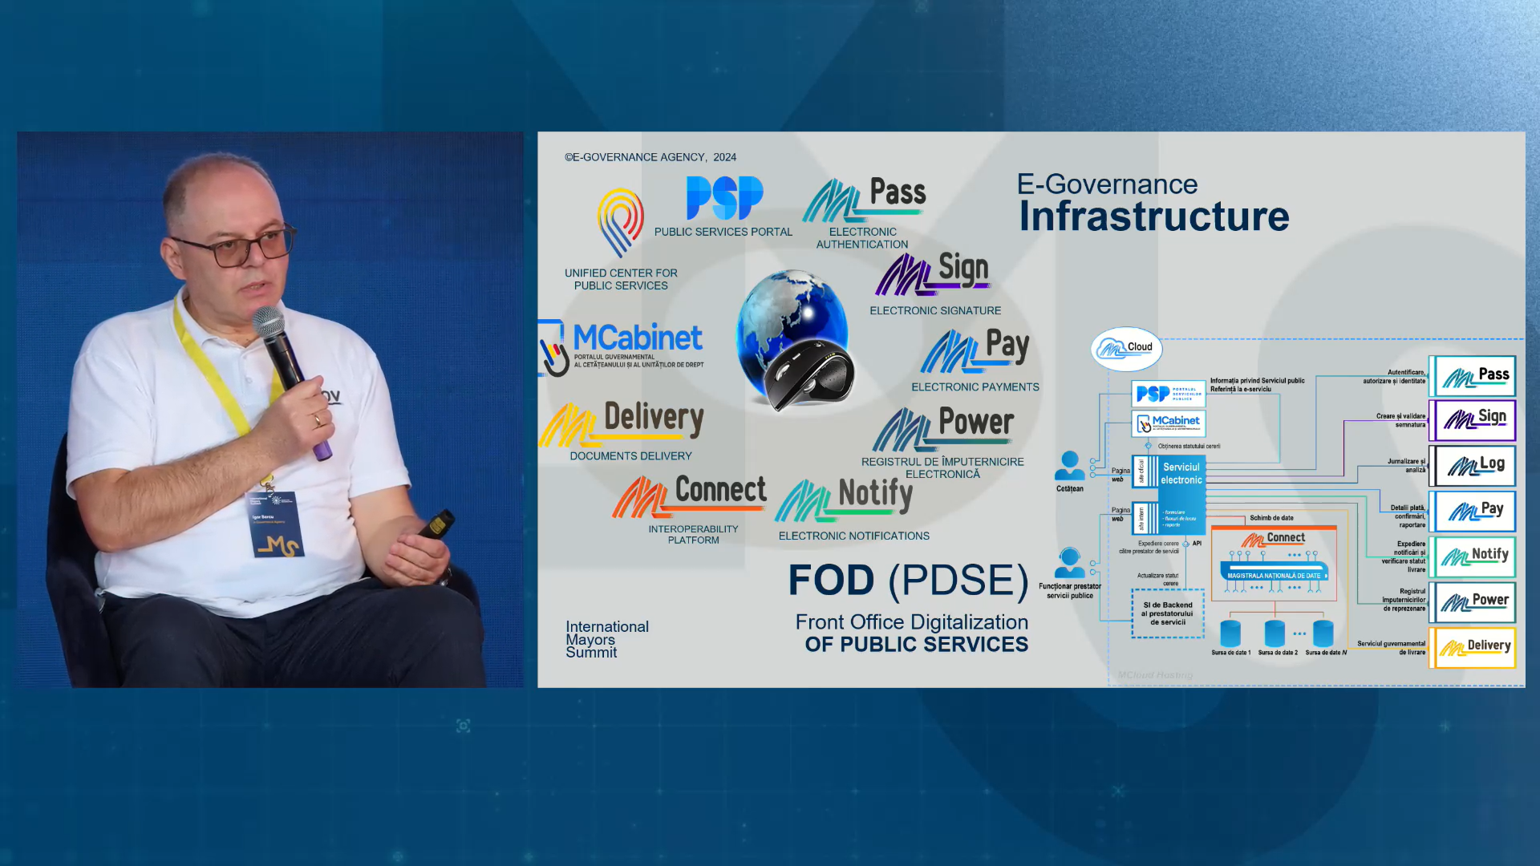Click the Cetățean person icon

pyautogui.click(x=1069, y=465)
